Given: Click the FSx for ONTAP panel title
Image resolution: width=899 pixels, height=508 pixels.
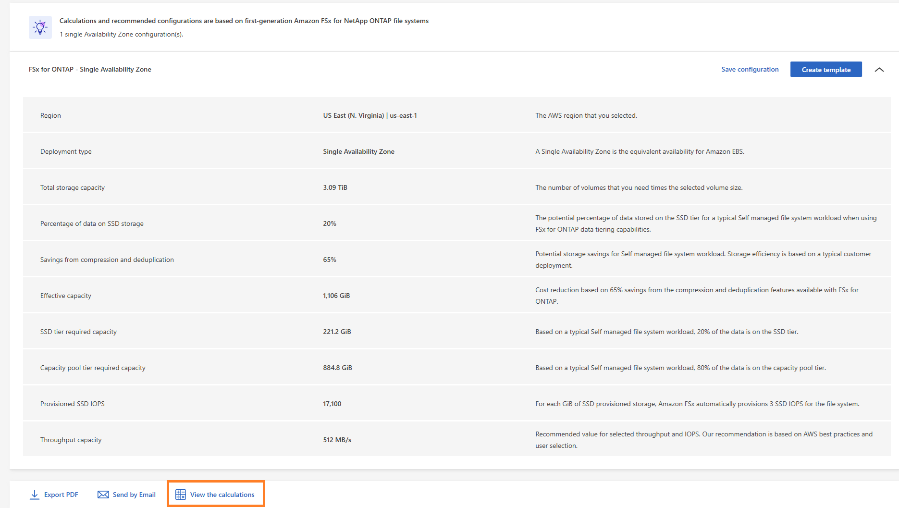Looking at the screenshot, I should point(89,69).
